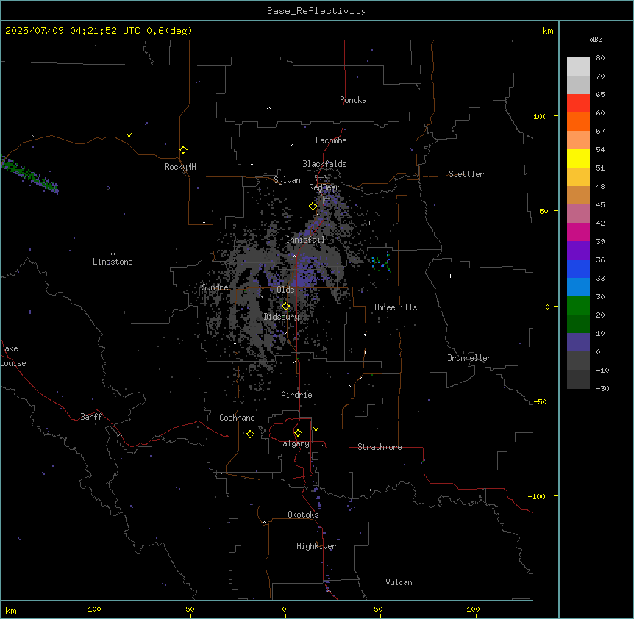The height and width of the screenshot is (619, 634).
Task: Click the -50 tick label on the horizontal axis
Action: [x=188, y=609]
